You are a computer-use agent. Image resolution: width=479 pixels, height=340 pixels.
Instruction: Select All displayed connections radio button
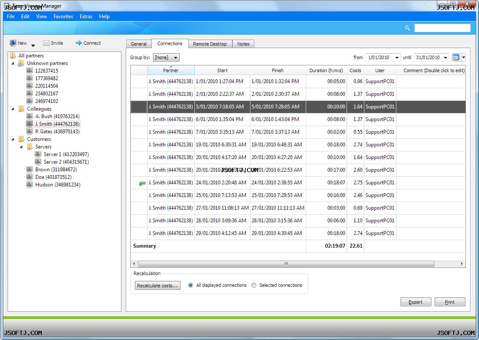click(x=191, y=285)
